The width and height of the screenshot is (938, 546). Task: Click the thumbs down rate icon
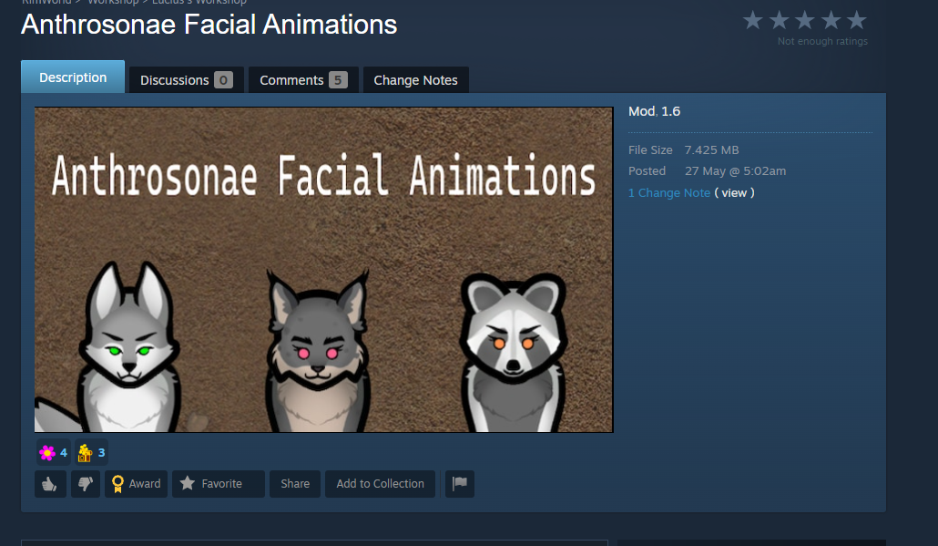coord(85,484)
